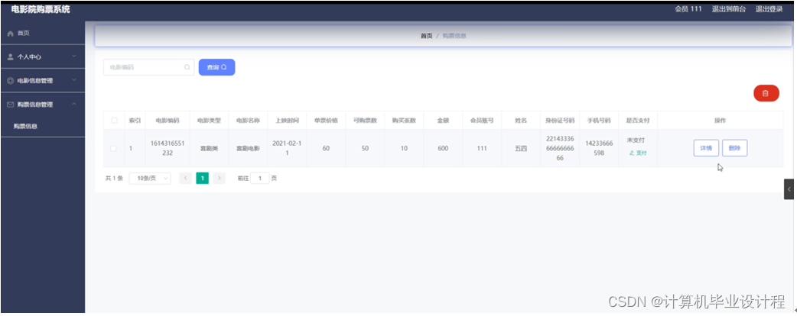
Task: Expand the 电影信息管理 menu chevron
Action: [74, 80]
